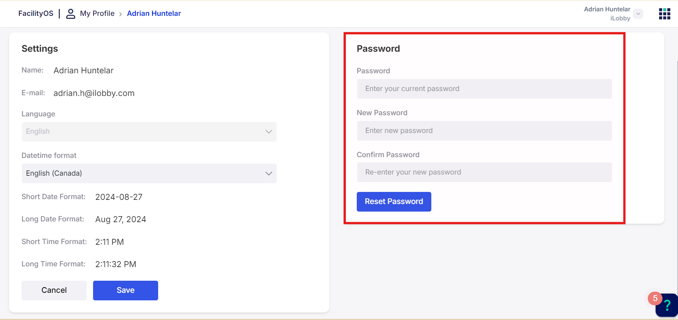Click the breadcrumb arrow separator

(121, 14)
